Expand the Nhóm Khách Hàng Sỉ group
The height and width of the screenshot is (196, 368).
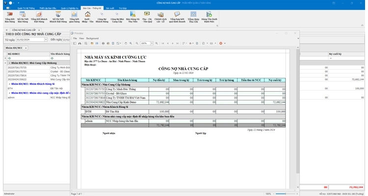point(9,84)
